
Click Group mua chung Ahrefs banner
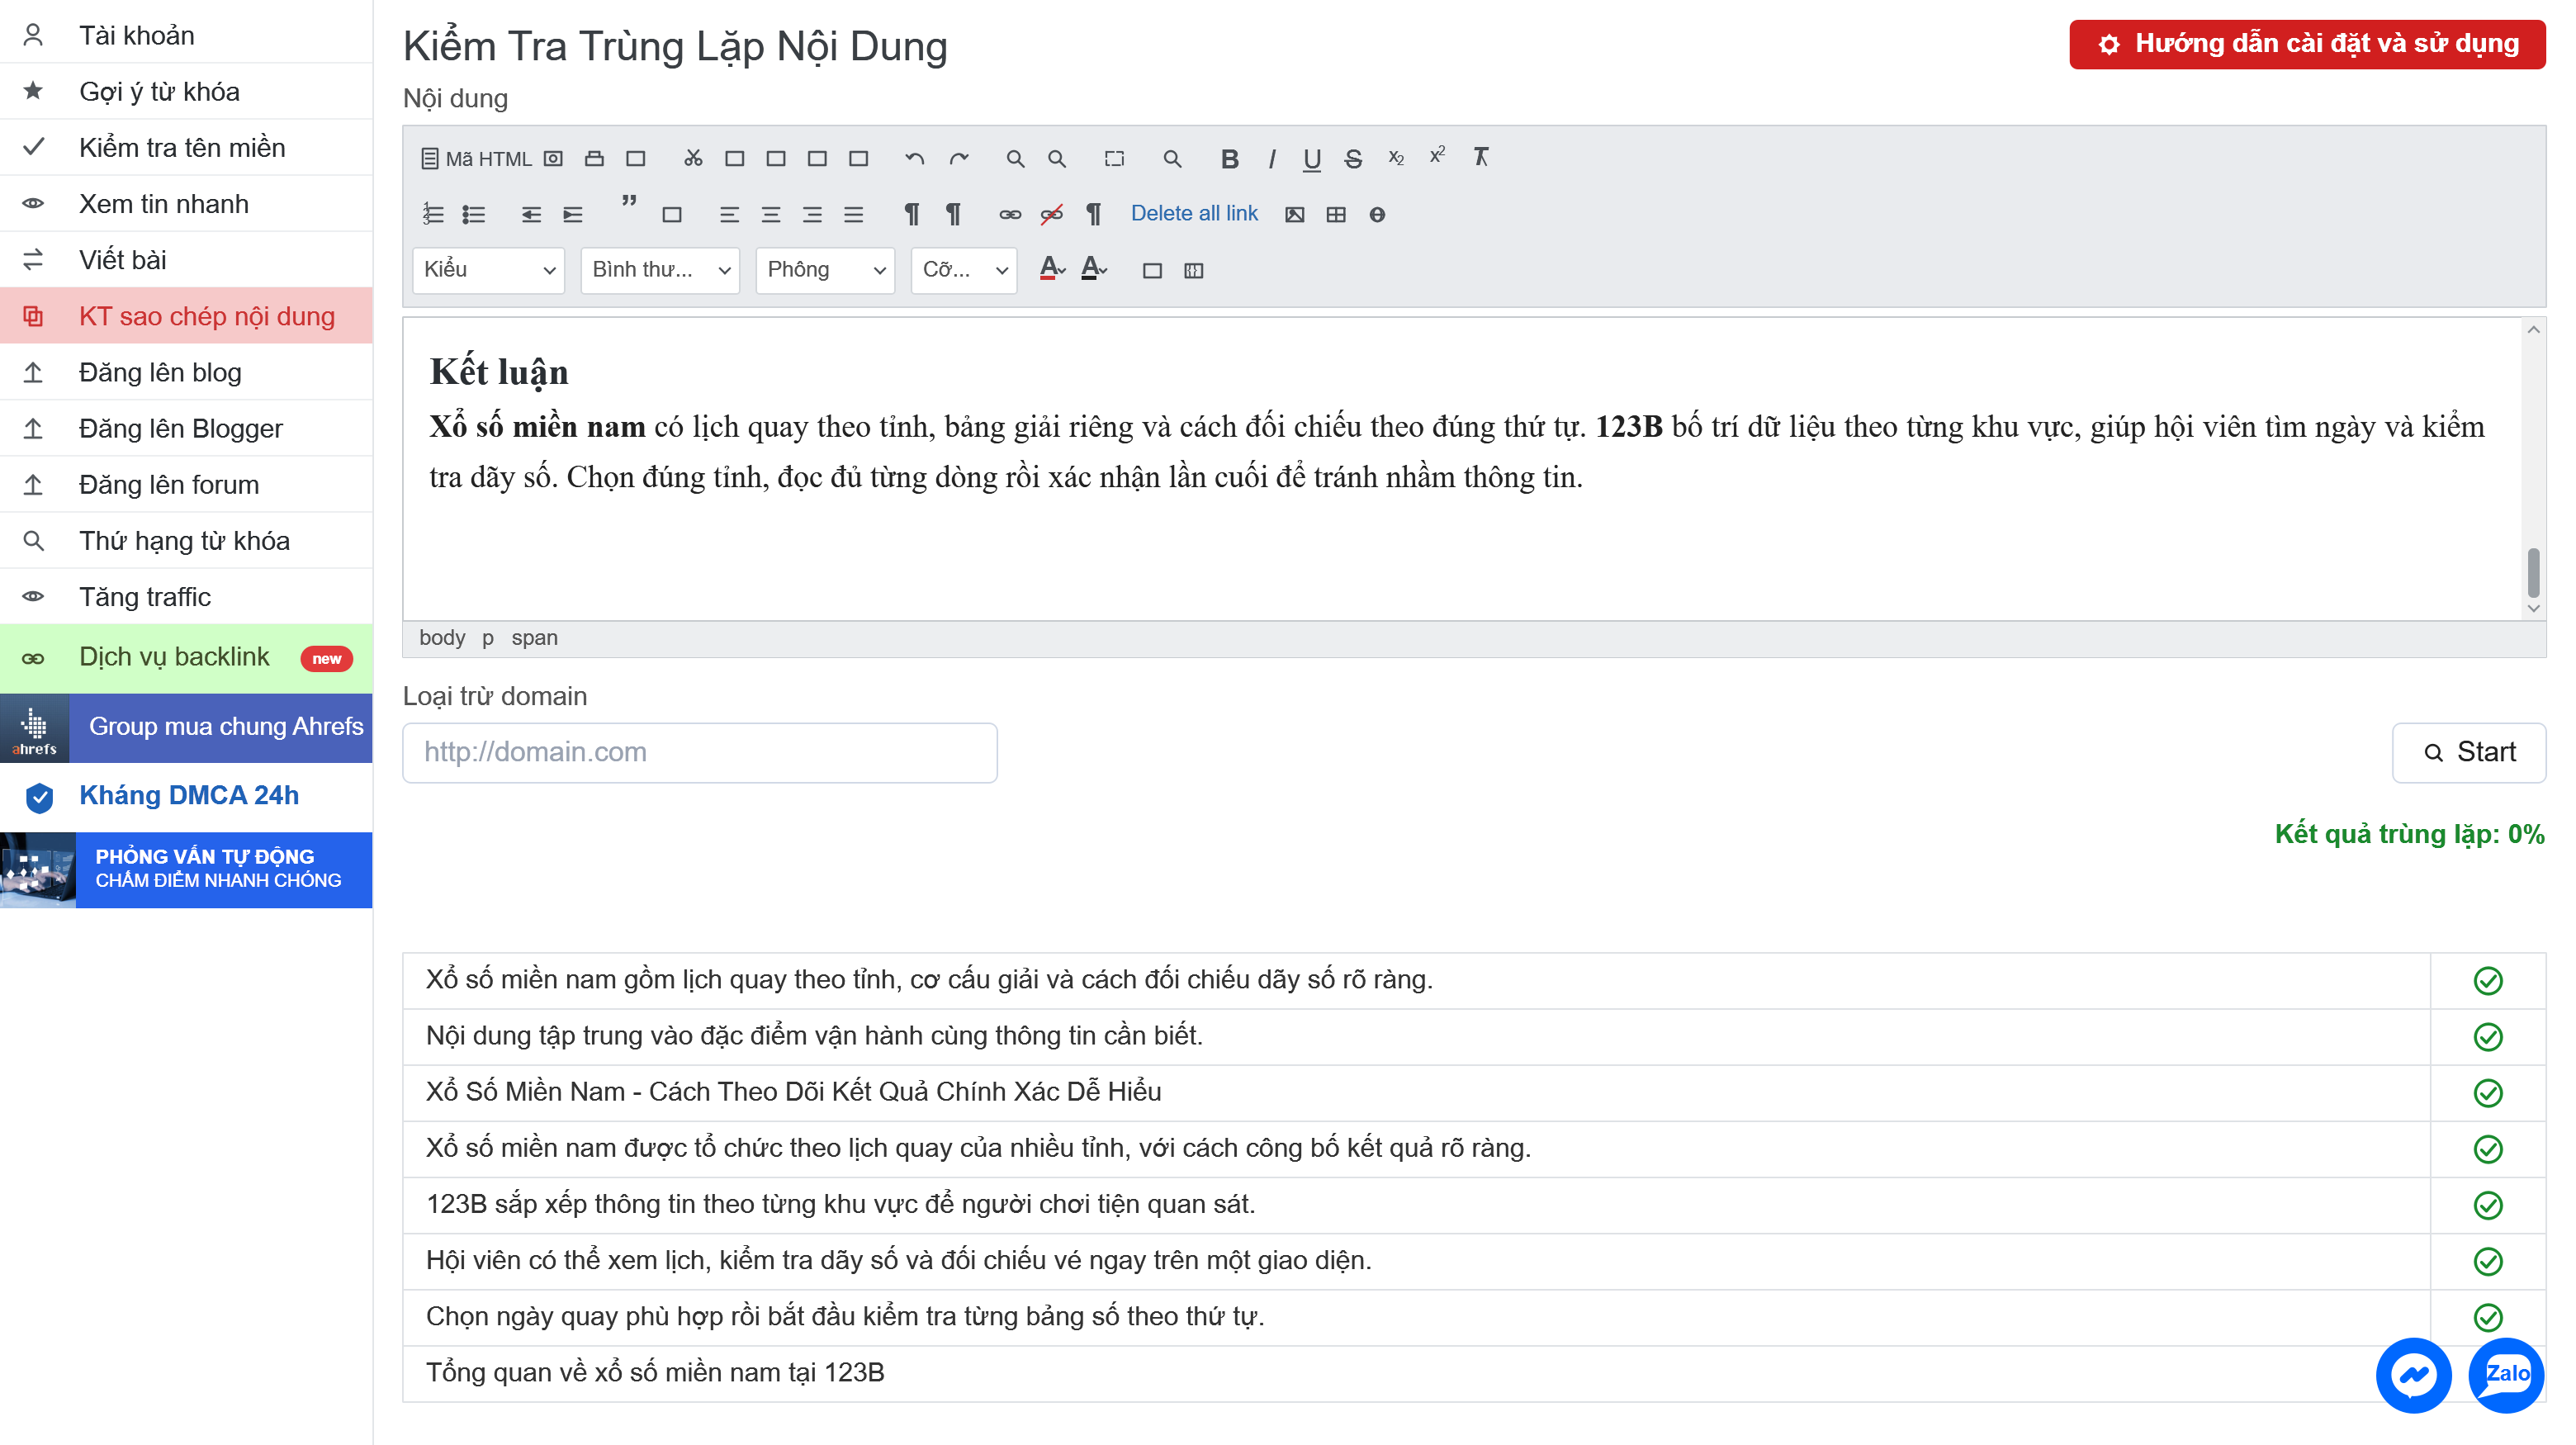(x=187, y=727)
